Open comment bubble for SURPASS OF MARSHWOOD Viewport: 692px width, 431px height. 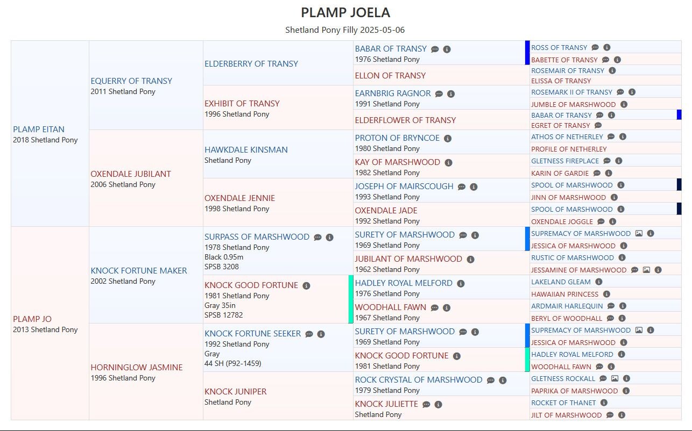pyautogui.click(x=317, y=237)
